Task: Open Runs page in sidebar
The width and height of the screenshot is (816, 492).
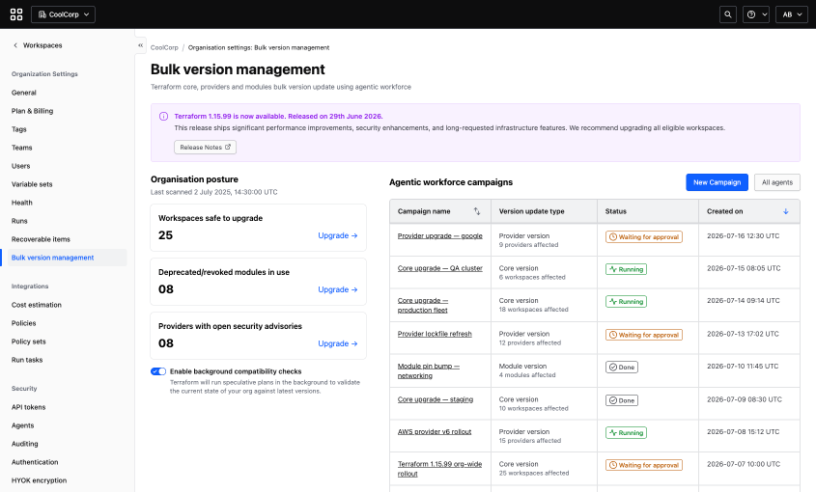Action: point(19,221)
